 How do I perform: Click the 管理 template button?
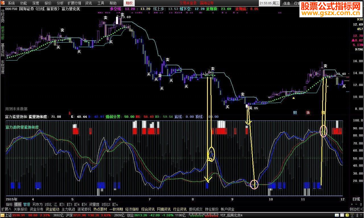click(27, 204)
